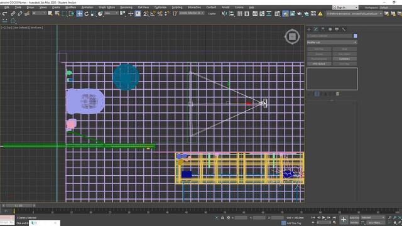Switch to the Hierarchy command panel tab
Image resolution: width=402 pixels, height=226 pixels.
click(x=323, y=30)
